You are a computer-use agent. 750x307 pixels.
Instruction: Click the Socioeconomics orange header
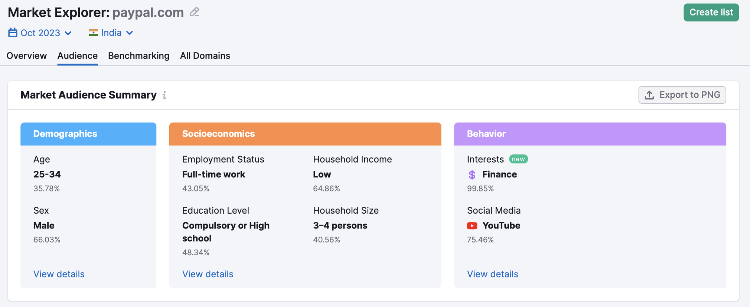click(305, 134)
